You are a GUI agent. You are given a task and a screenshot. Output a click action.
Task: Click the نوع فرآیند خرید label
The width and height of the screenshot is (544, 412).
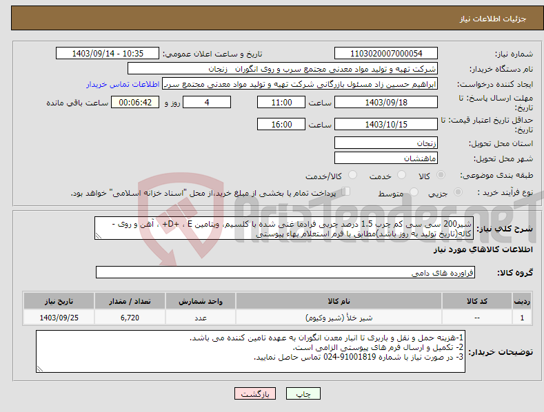point(505,192)
